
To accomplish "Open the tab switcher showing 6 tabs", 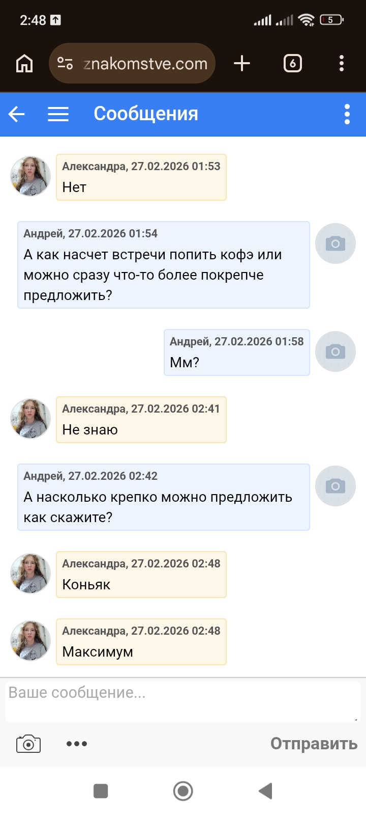I will click(292, 64).
